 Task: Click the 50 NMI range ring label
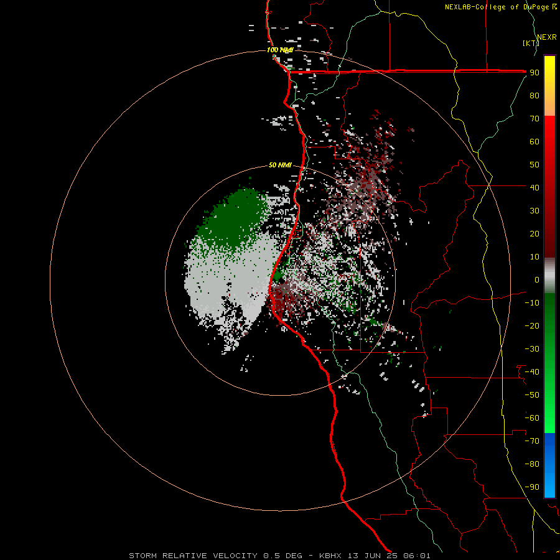[x=280, y=165]
